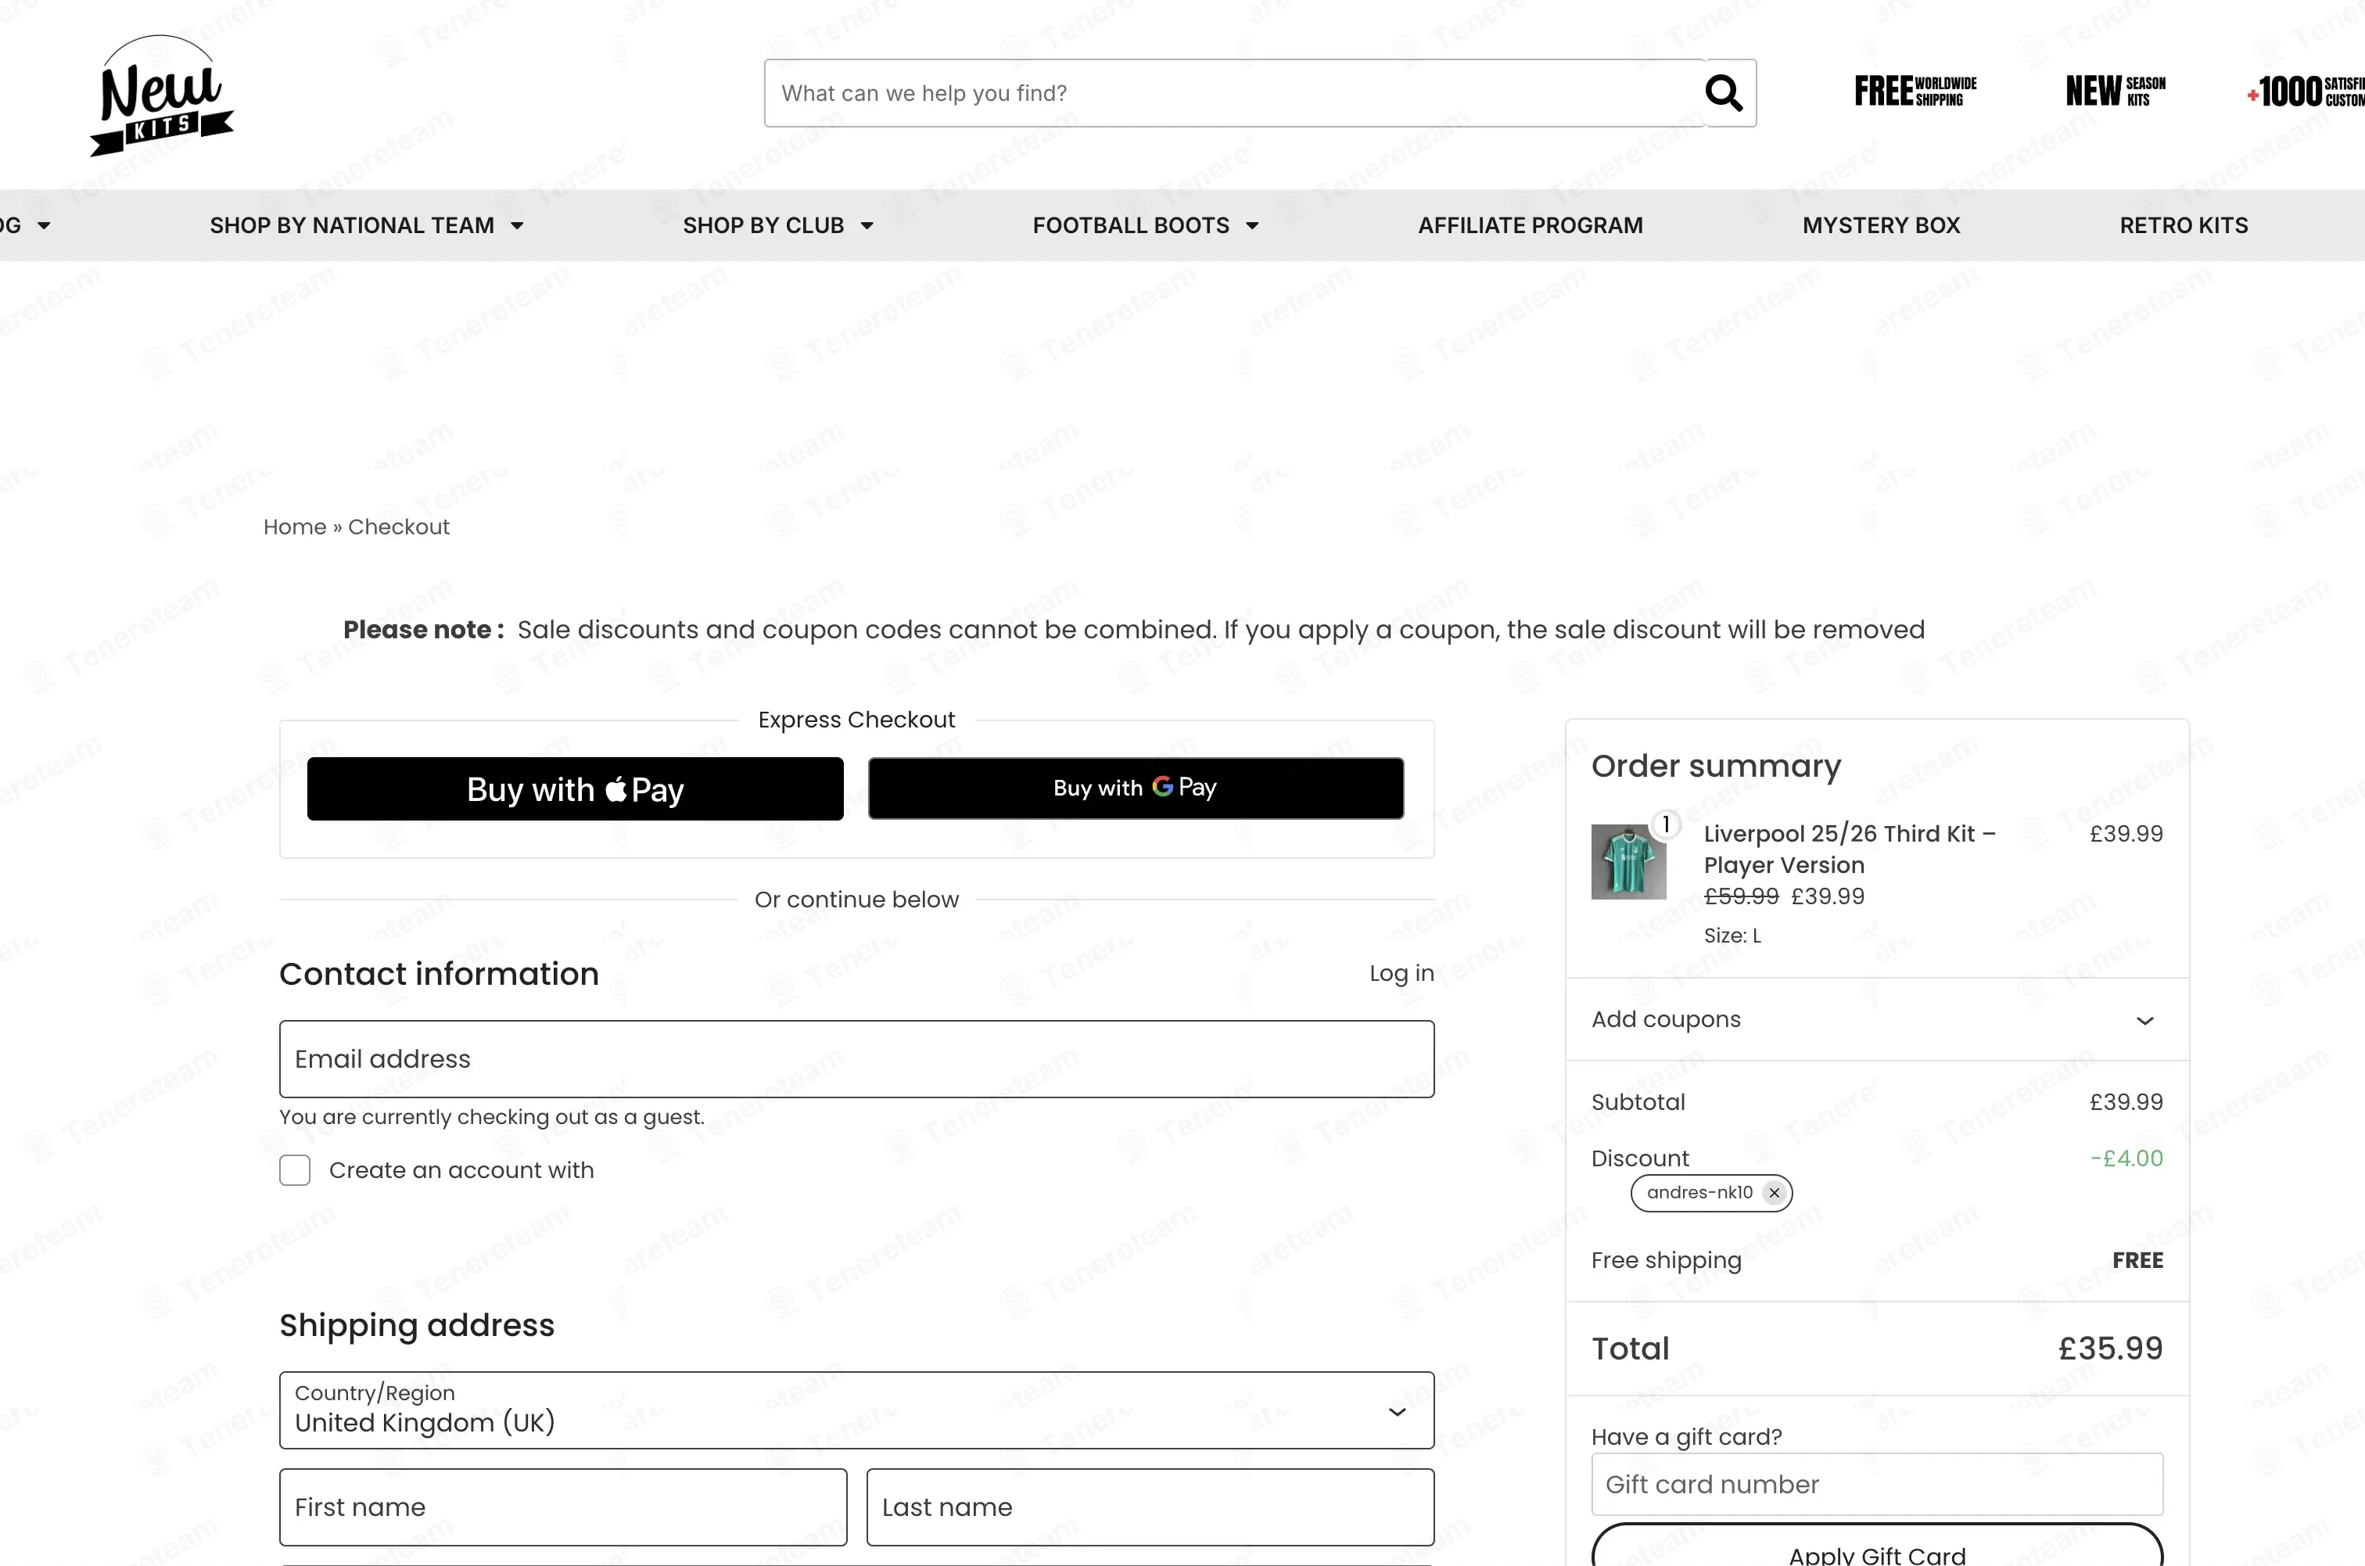The image size is (2365, 1566).
Task: Go to Affiliate Program page
Action: coord(1531,226)
